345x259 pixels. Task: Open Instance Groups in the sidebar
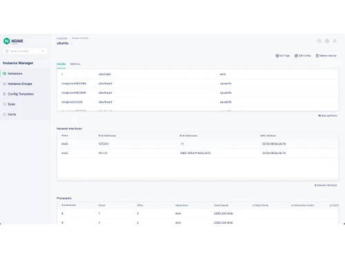tap(20, 84)
